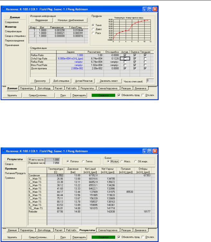Click Перезадать button in the lower window

[x=79, y=237]
